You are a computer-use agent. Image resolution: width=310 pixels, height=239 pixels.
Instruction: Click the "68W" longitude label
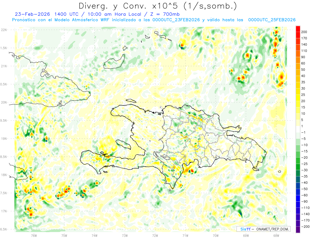click(x=276, y=235)
